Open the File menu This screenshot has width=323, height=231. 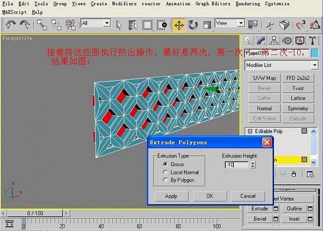point(8,3)
